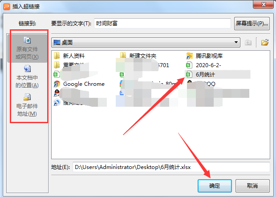Click the 地址(E) address field
Image resolution: width=276 pixels, height=197 pixels.
[x=171, y=167]
